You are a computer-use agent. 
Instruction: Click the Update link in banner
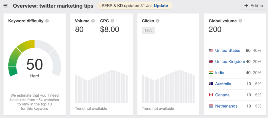pyautogui.click(x=161, y=6)
